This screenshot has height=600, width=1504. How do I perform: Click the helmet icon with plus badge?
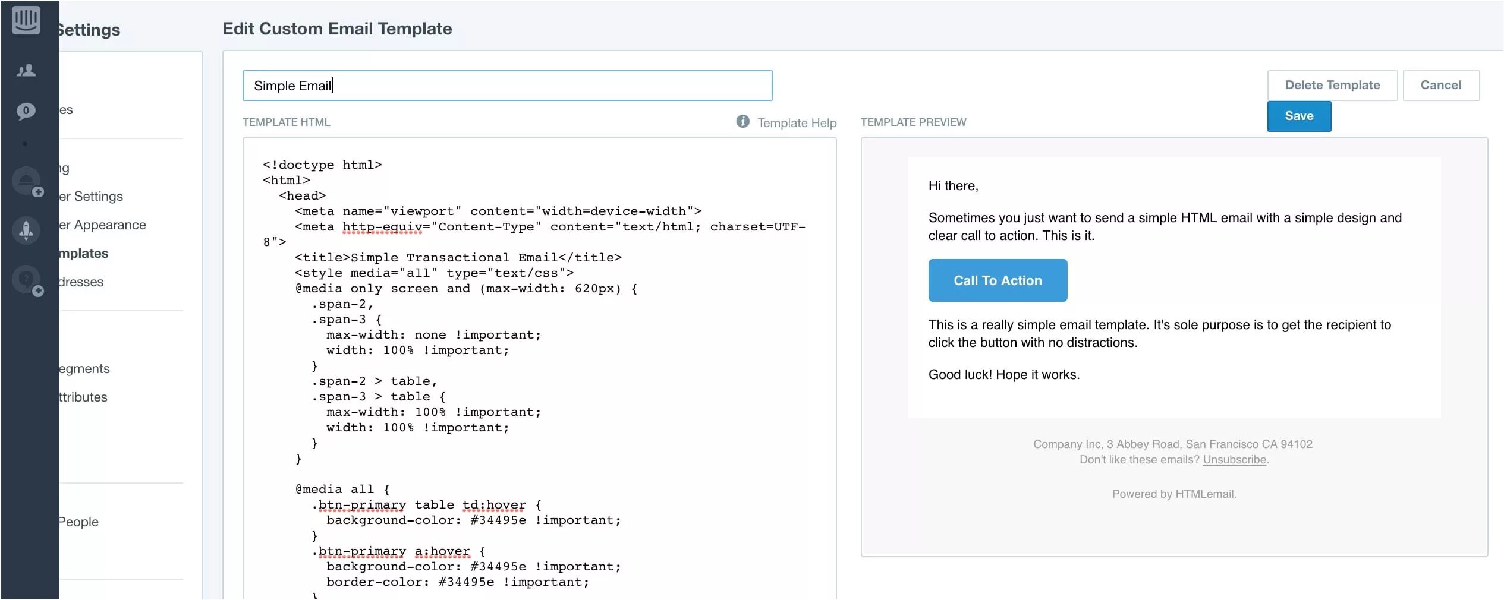click(x=27, y=182)
